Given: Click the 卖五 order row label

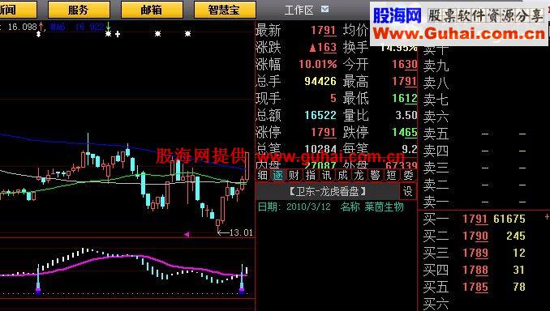Looking at the screenshot, I should [x=436, y=134].
